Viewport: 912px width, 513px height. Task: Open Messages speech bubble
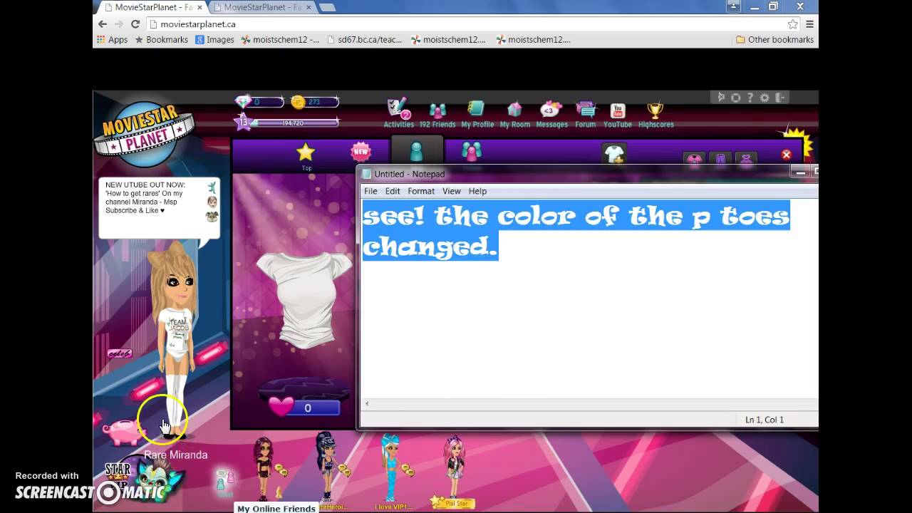click(551, 114)
